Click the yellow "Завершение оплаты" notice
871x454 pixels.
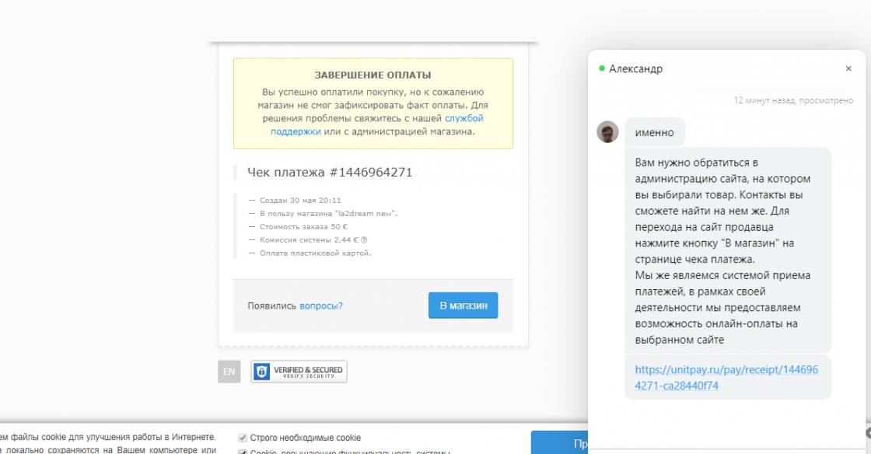tap(373, 103)
